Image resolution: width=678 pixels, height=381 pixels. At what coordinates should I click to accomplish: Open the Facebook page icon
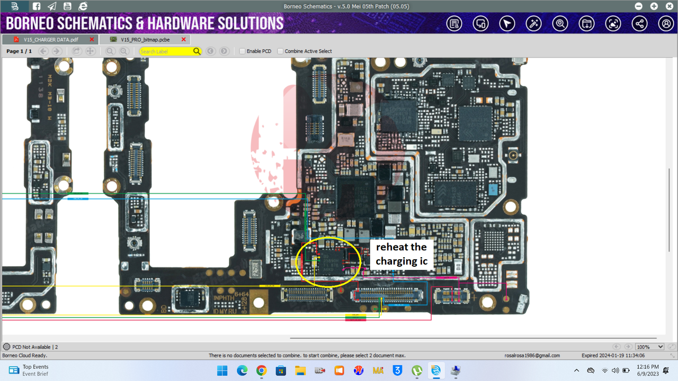[36, 6]
